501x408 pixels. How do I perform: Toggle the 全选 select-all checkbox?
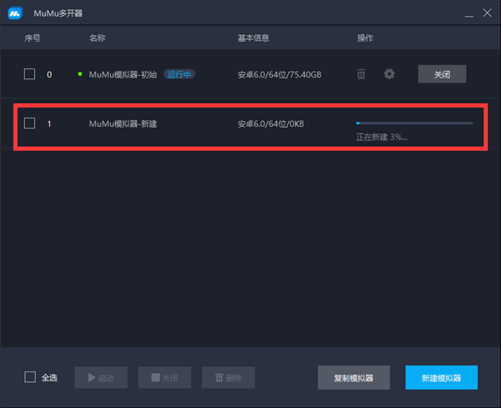click(x=30, y=377)
